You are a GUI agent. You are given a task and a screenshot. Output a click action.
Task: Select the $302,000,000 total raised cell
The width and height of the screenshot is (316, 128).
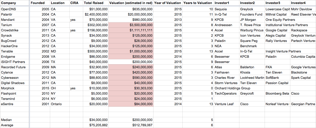(96, 25)
